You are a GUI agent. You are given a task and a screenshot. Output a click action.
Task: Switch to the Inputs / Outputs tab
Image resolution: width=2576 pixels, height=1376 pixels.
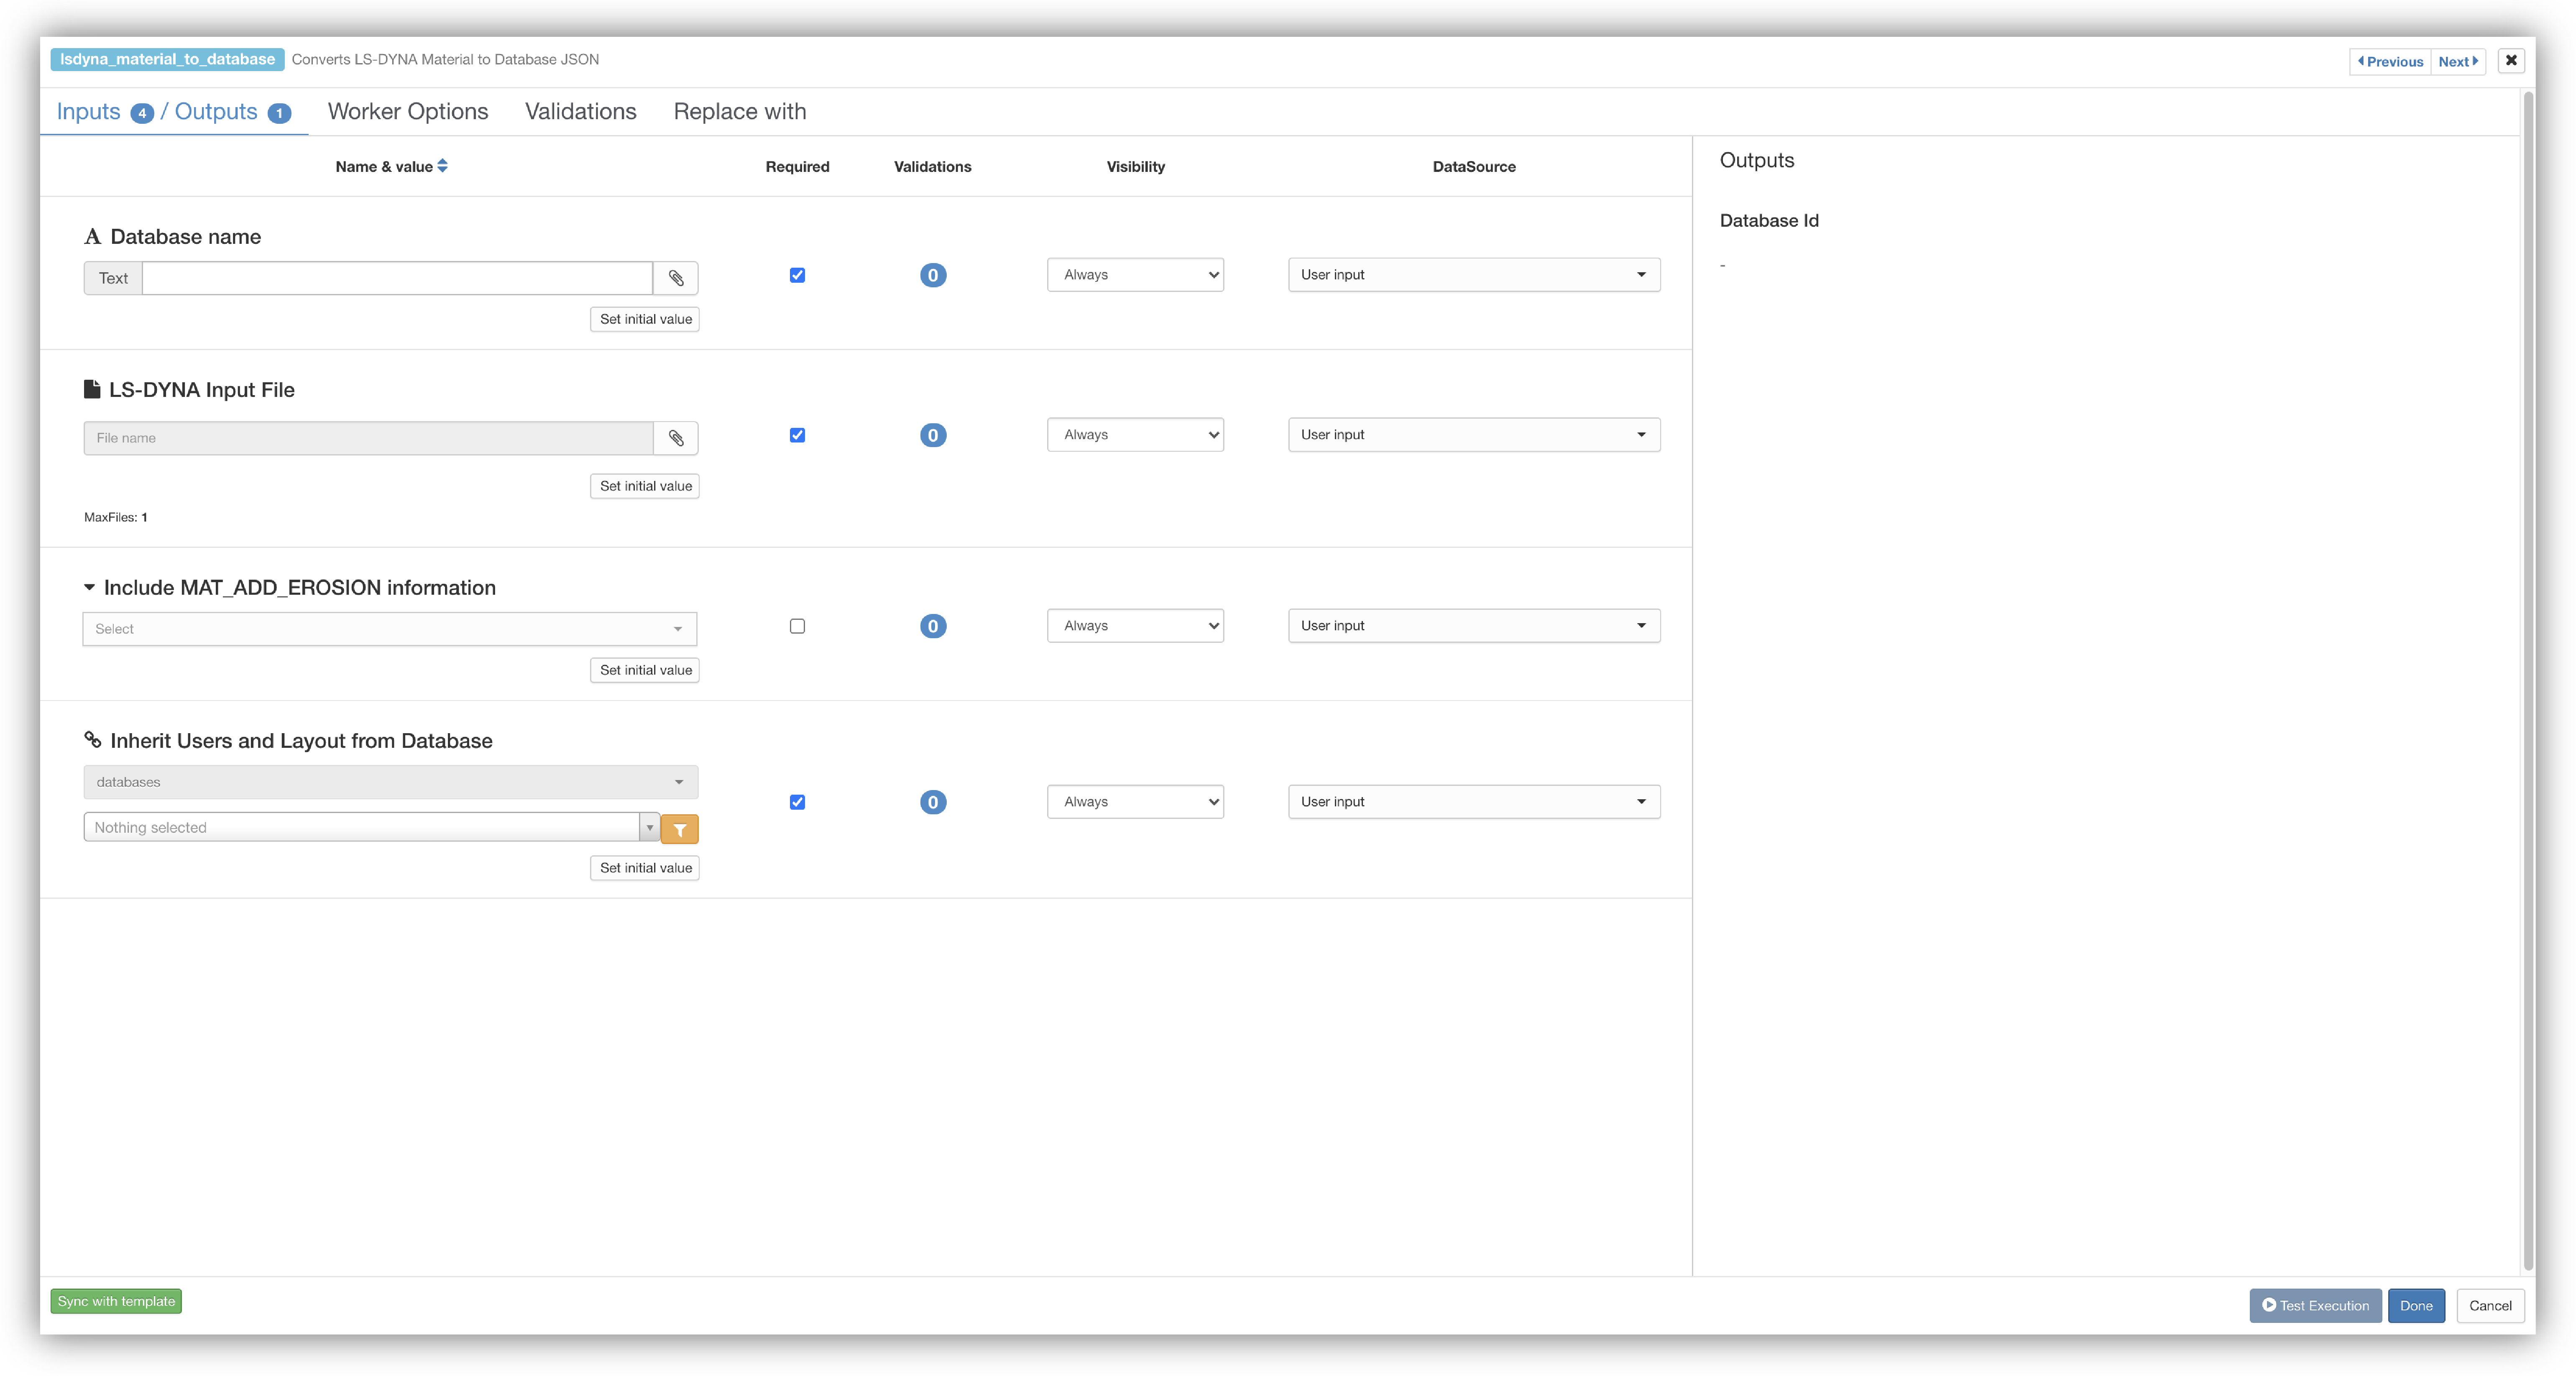(174, 112)
